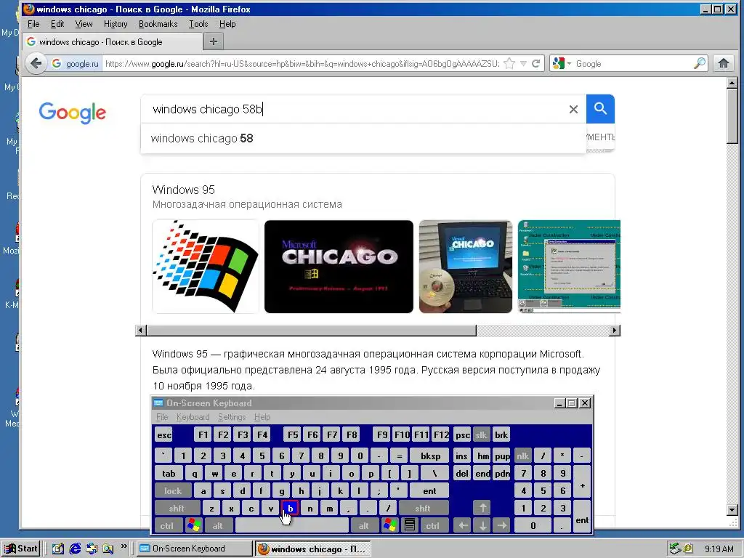Click the On-Screen Keyboard title bar icon
Image resolution: width=744 pixels, height=558 pixels.
tap(158, 403)
